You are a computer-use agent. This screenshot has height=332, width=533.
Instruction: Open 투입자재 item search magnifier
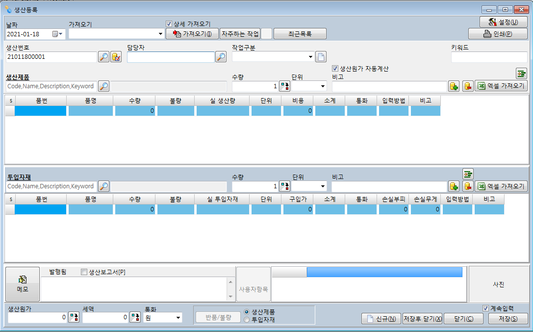pos(103,186)
